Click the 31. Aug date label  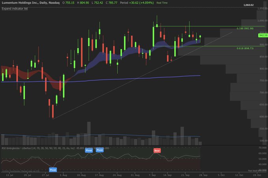point(135,175)
